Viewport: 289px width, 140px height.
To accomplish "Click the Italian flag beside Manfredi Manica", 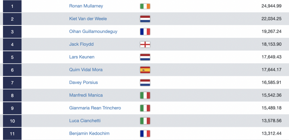I will click(x=145, y=95).
